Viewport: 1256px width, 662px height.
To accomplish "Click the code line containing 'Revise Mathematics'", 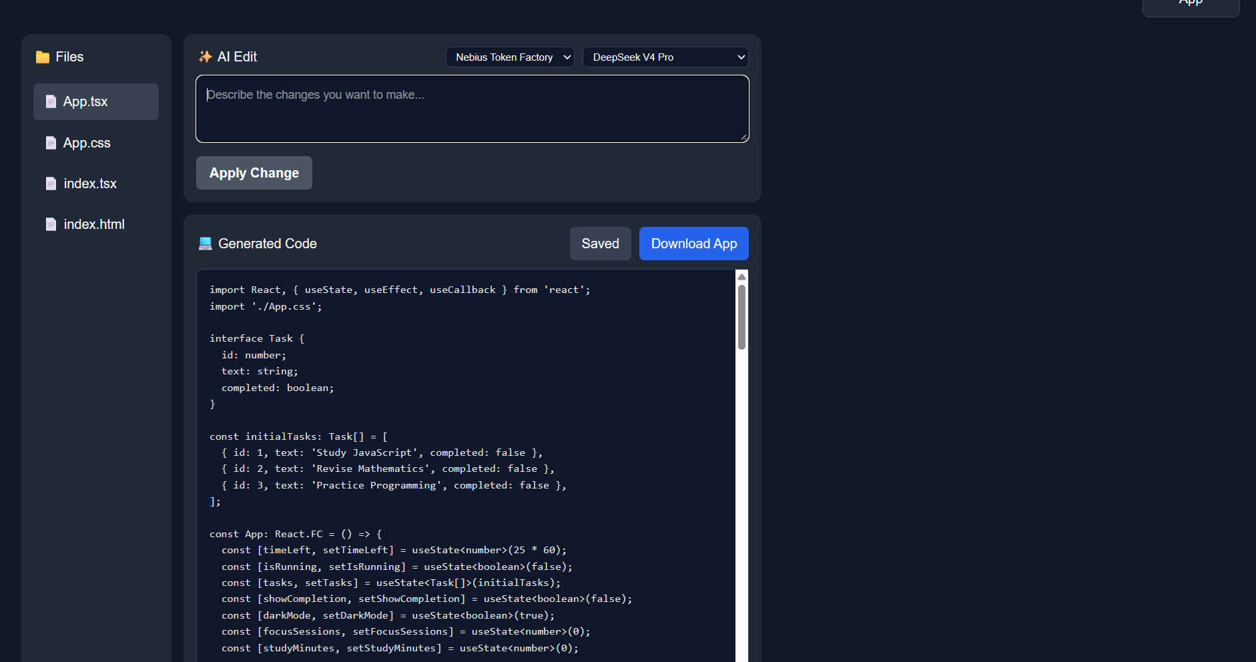I will [x=388, y=468].
